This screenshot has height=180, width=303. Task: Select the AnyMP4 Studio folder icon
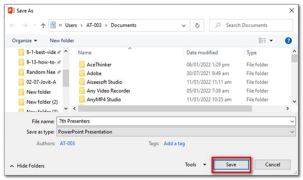click(82, 99)
